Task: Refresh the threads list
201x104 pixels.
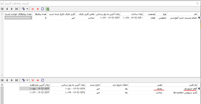Action: [x=42, y=9]
